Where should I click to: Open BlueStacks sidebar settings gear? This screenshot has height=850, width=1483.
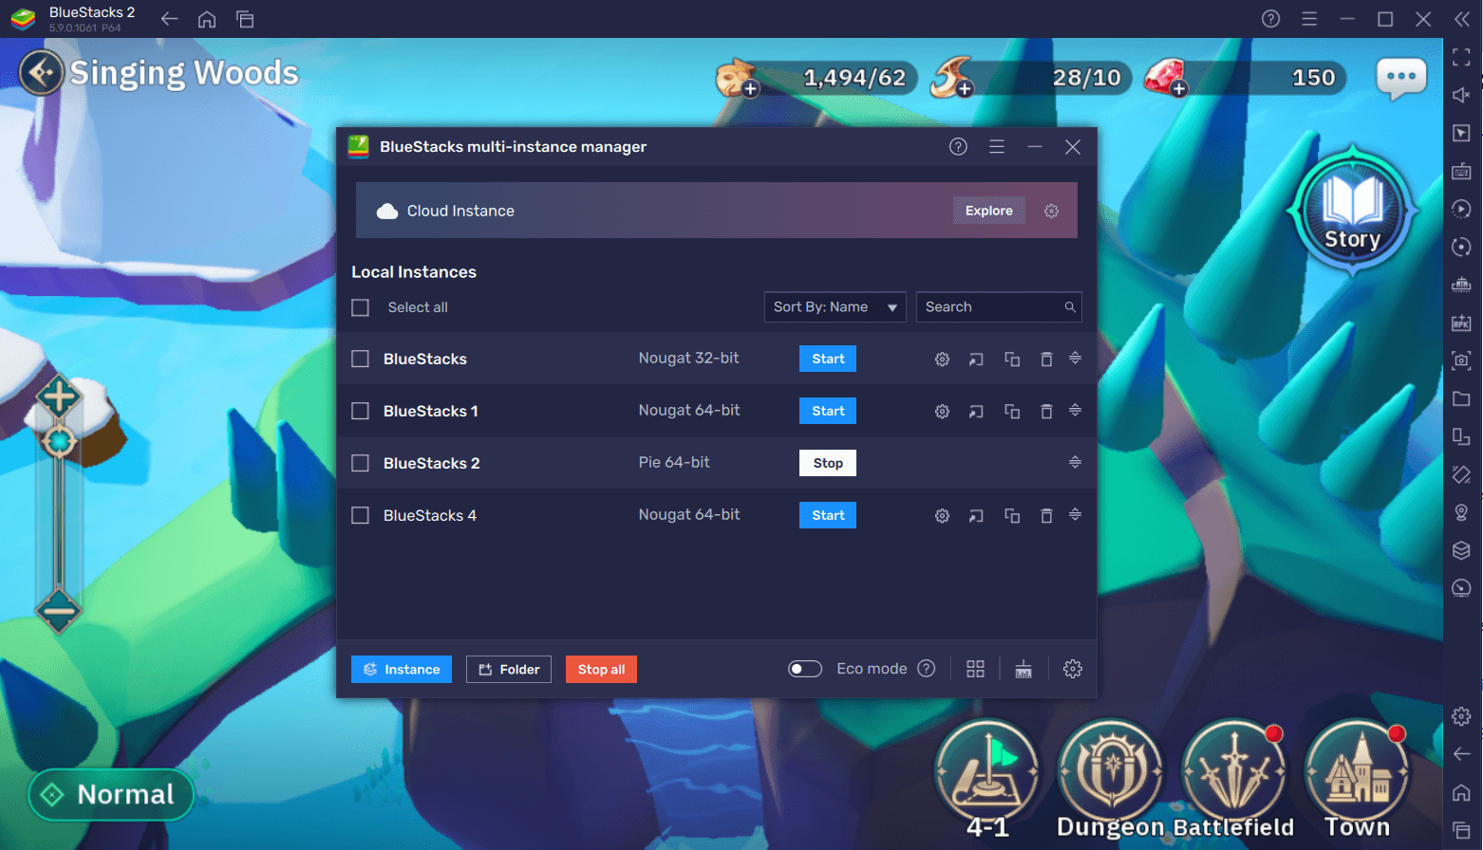tap(1462, 716)
